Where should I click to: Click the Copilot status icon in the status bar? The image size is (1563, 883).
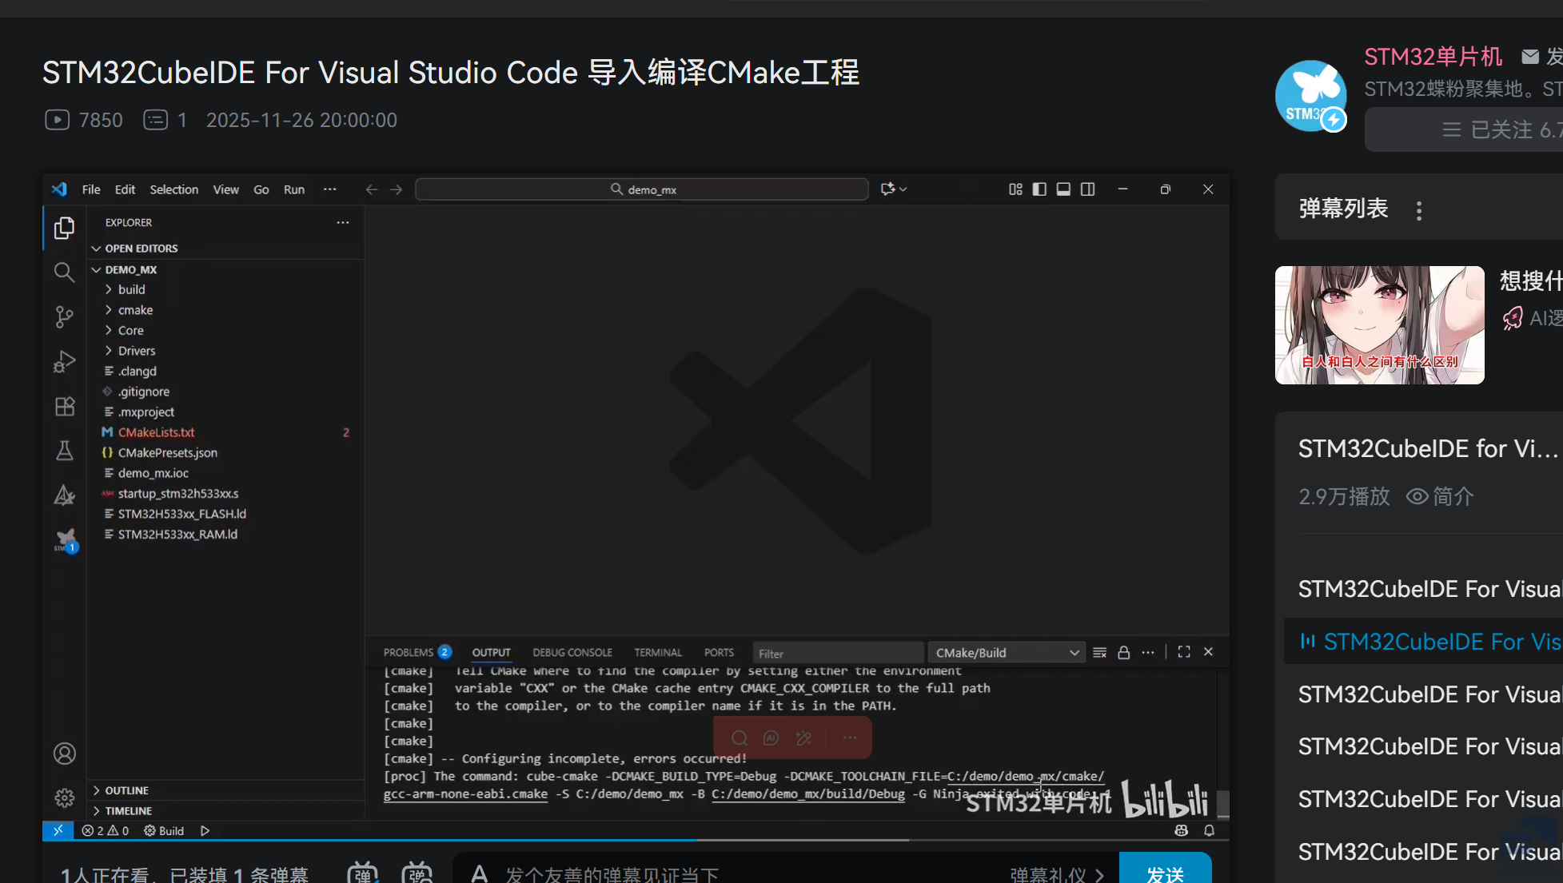[x=1181, y=830]
